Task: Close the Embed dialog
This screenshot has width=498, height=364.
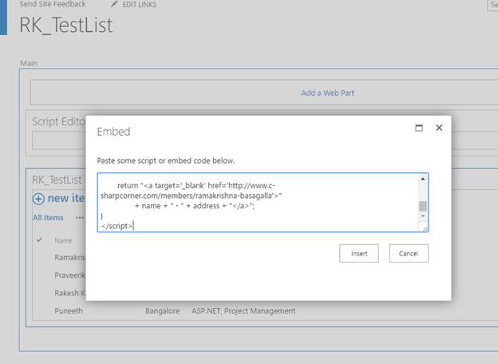Action: point(439,128)
